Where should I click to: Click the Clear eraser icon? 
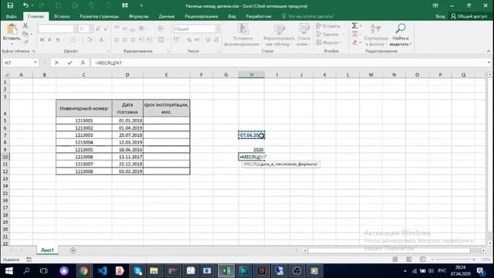click(355, 42)
